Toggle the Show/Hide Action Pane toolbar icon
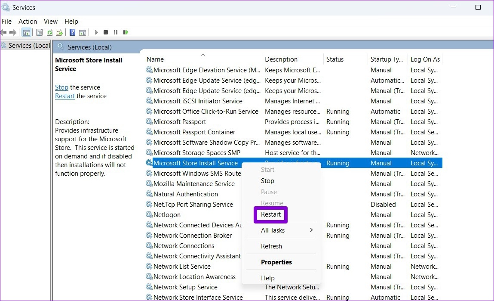The height and width of the screenshot is (301, 494). click(83, 32)
